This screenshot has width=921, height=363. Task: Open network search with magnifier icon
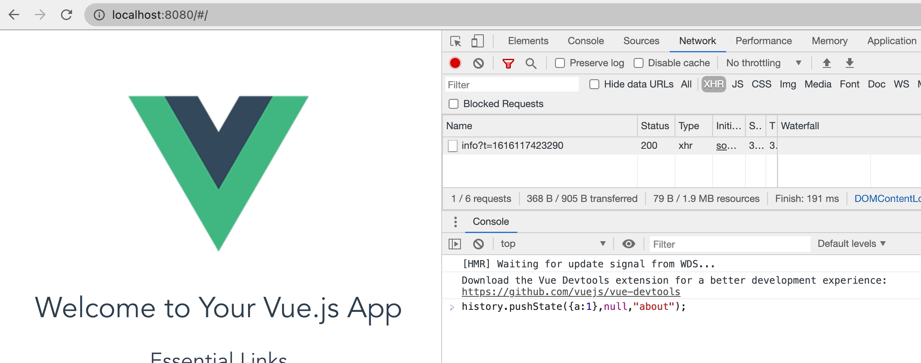pos(531,63)
